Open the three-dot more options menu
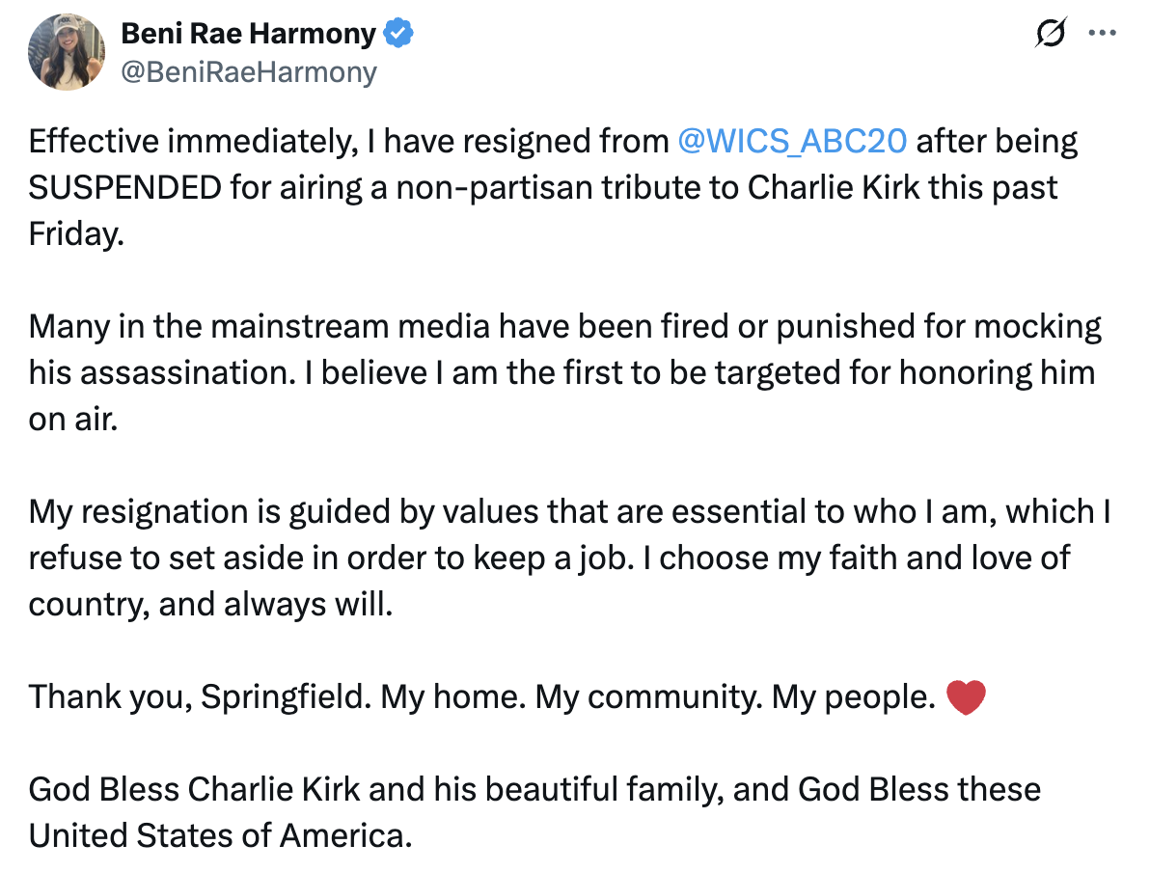 click(1102, 33)
